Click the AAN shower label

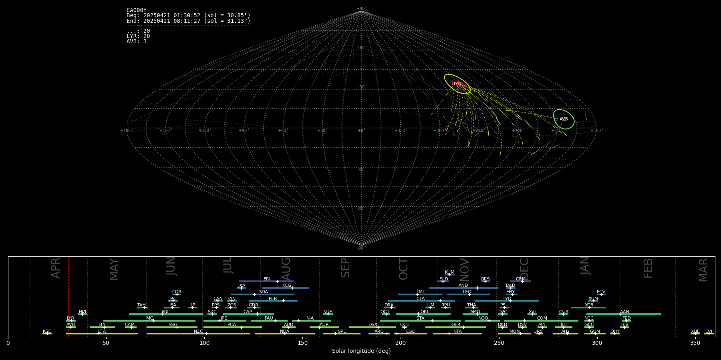coord(624,312)
